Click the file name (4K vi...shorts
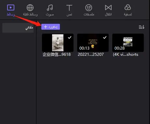The width and height of the screenshot is (150, 124). (x=126, y=54)
